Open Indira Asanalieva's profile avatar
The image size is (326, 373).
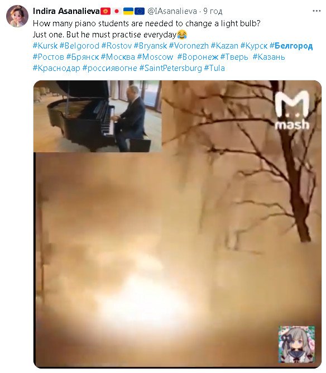17,16
